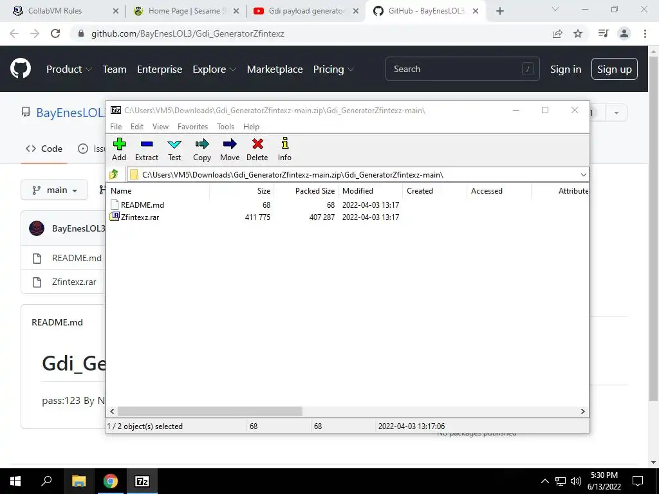Run the Test archive tool in 7-Zip
659x494 pixels.
pyautogui.click(x=174, y=149)
